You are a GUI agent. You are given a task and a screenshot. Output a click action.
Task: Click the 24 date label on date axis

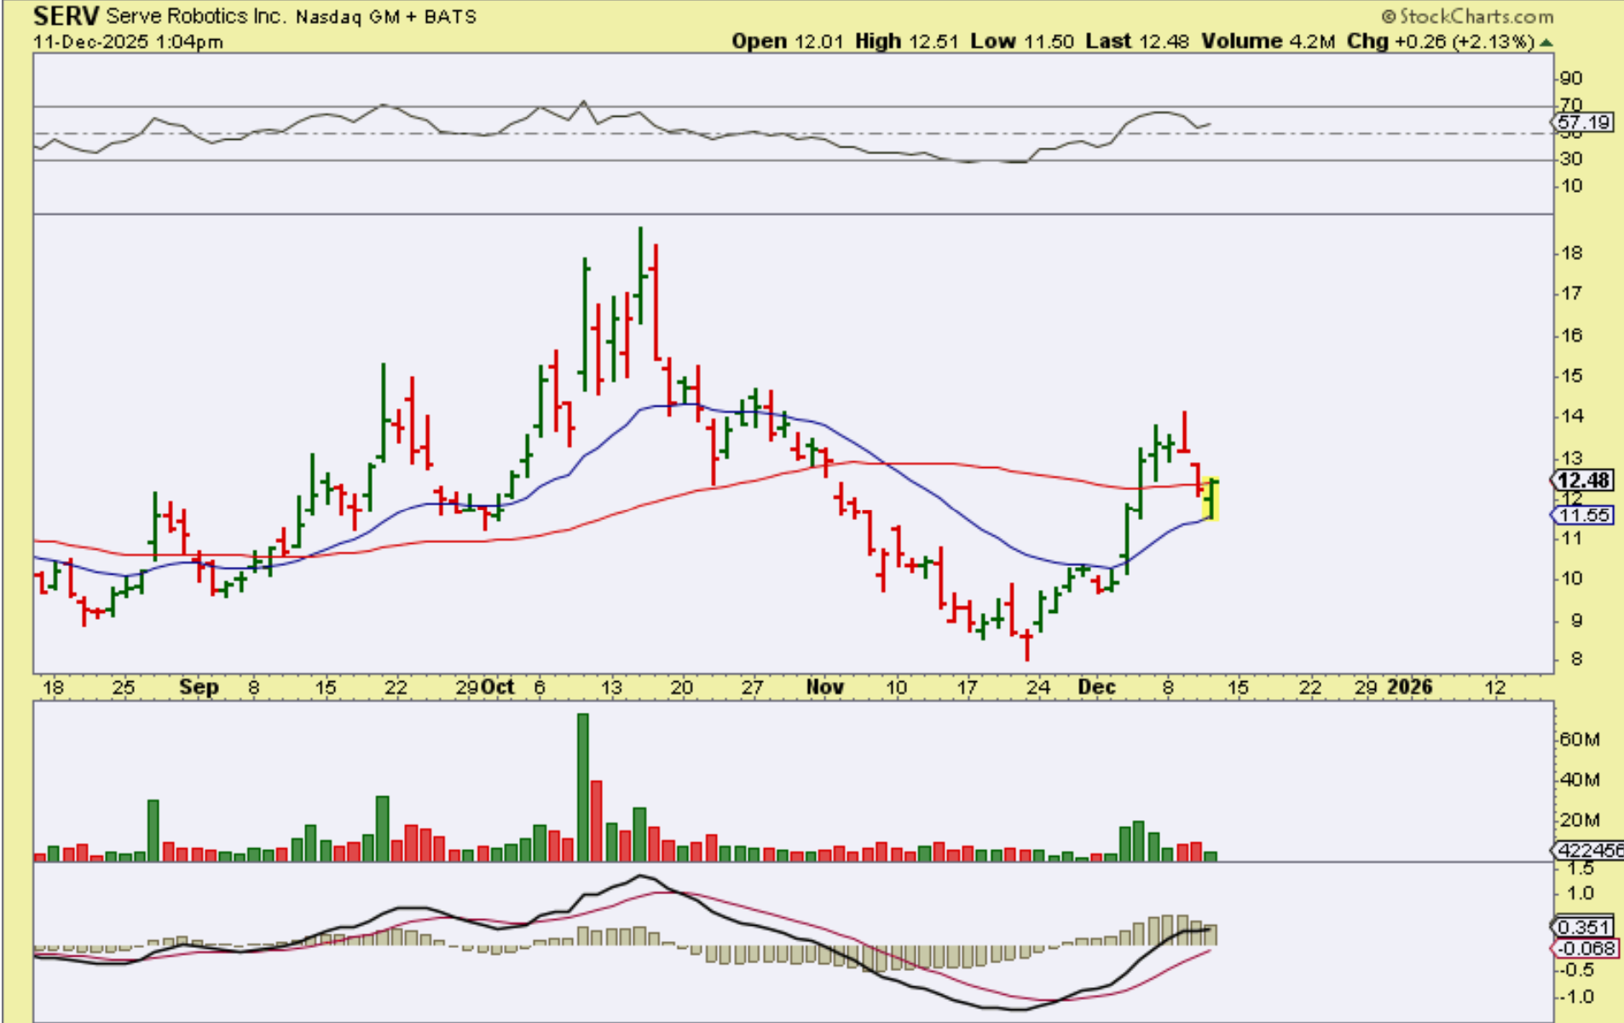tap(1037, 688)
